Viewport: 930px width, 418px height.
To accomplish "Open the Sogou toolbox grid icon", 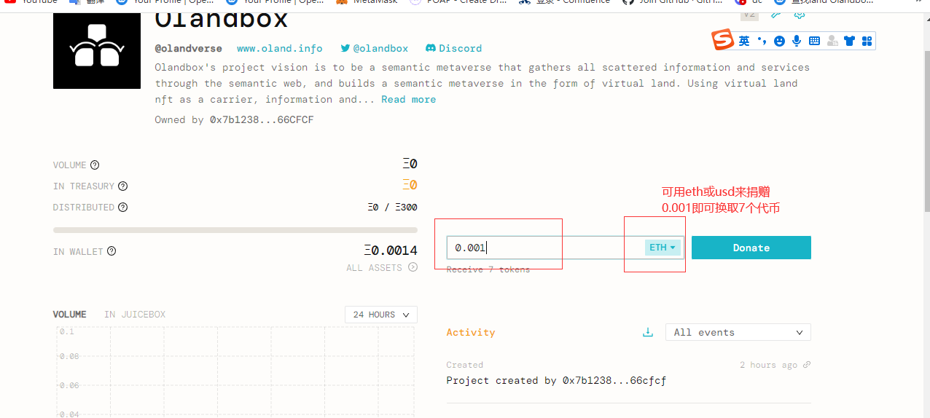I will (x=867, y=42).
